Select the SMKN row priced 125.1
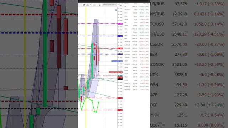Screen dimensions: 228x128 pyautogui.click(x=137, y=80)
